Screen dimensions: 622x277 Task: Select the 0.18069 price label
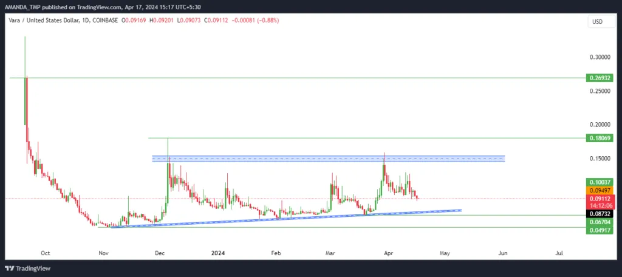(600, 138)
